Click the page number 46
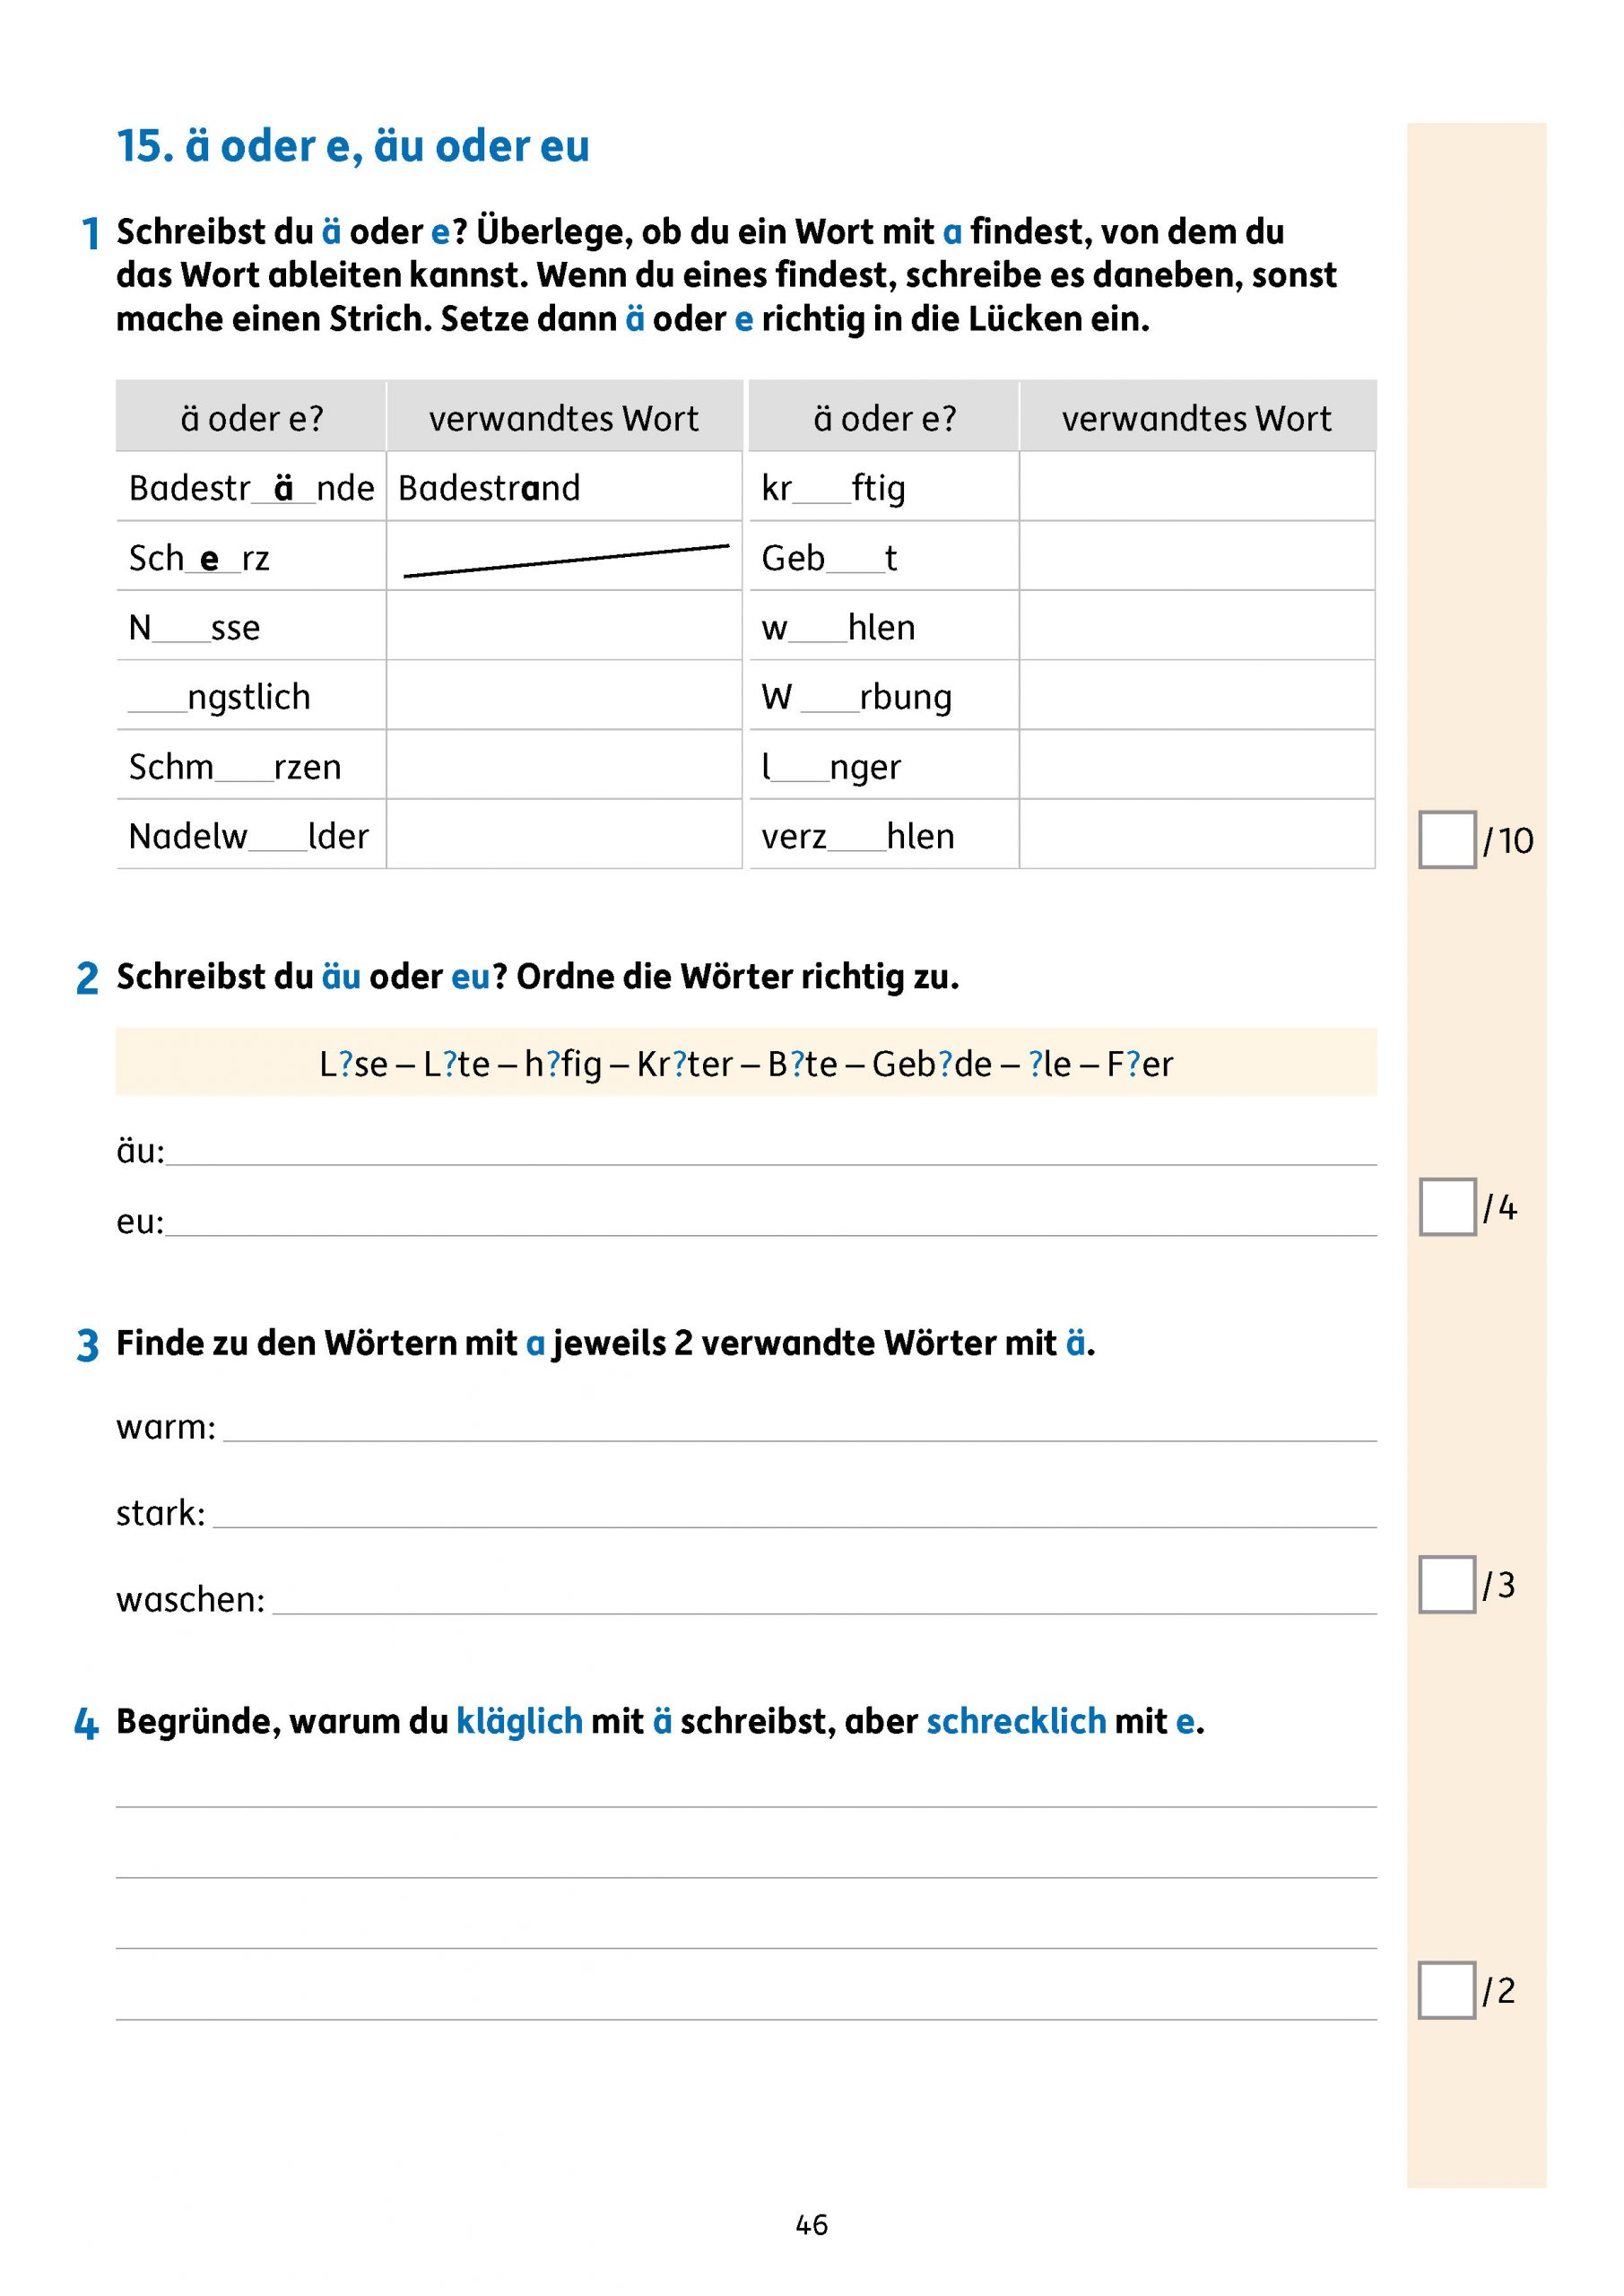The width and height of the screenshot is (1624, 2296). click(x=811, y=2225)
